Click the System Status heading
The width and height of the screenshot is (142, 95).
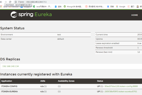point(12,28)
